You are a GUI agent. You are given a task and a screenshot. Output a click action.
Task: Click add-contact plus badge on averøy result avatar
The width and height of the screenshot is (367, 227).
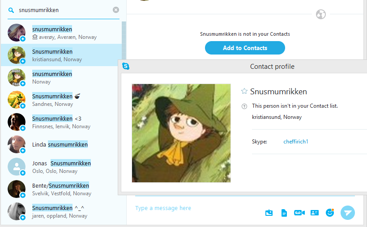23,39
